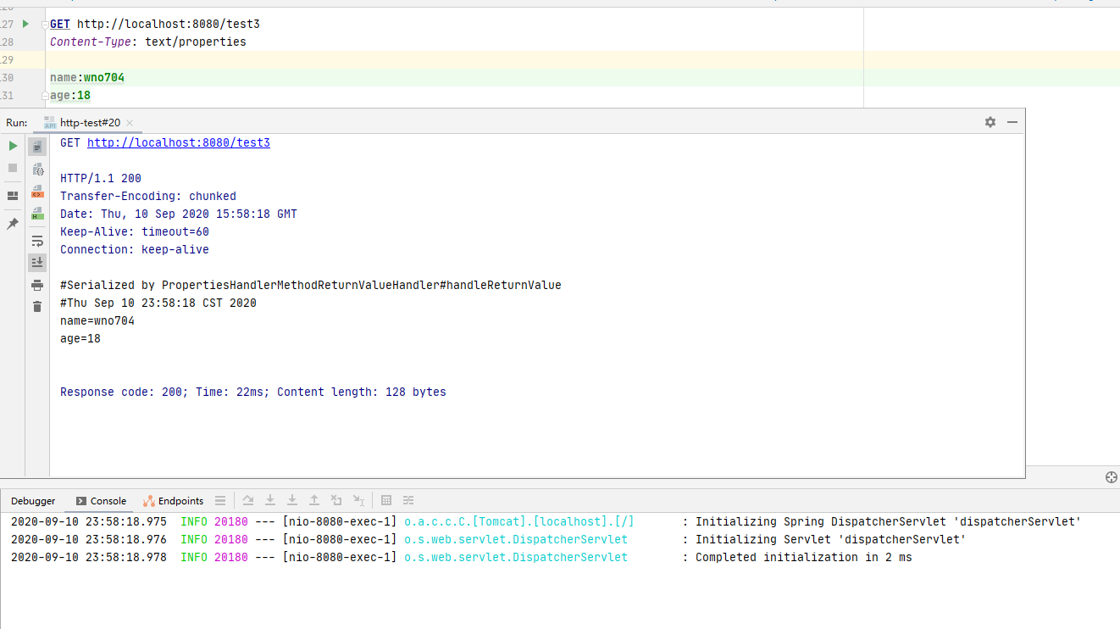The width and height of the screenshot is (1120, 629).
Task: Close the http-test#20 run tab
Action: click(x=130, y=123)
